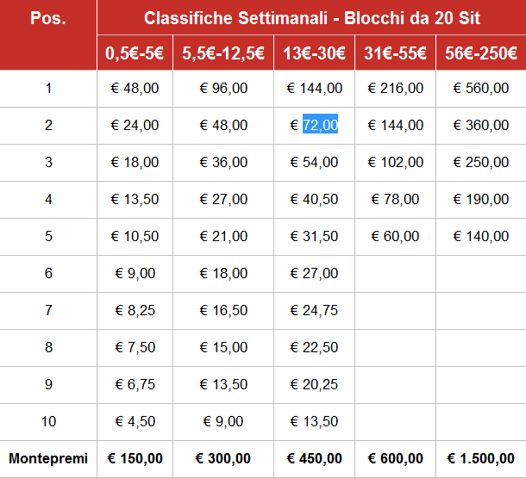Click the € 450,00 Montepremi cell

coord(314,459)
